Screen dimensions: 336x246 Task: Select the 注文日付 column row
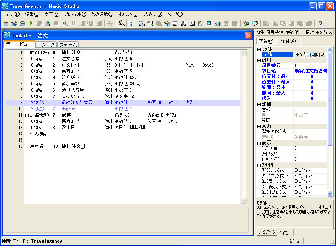pyautogui.click(x=123, y=65)
